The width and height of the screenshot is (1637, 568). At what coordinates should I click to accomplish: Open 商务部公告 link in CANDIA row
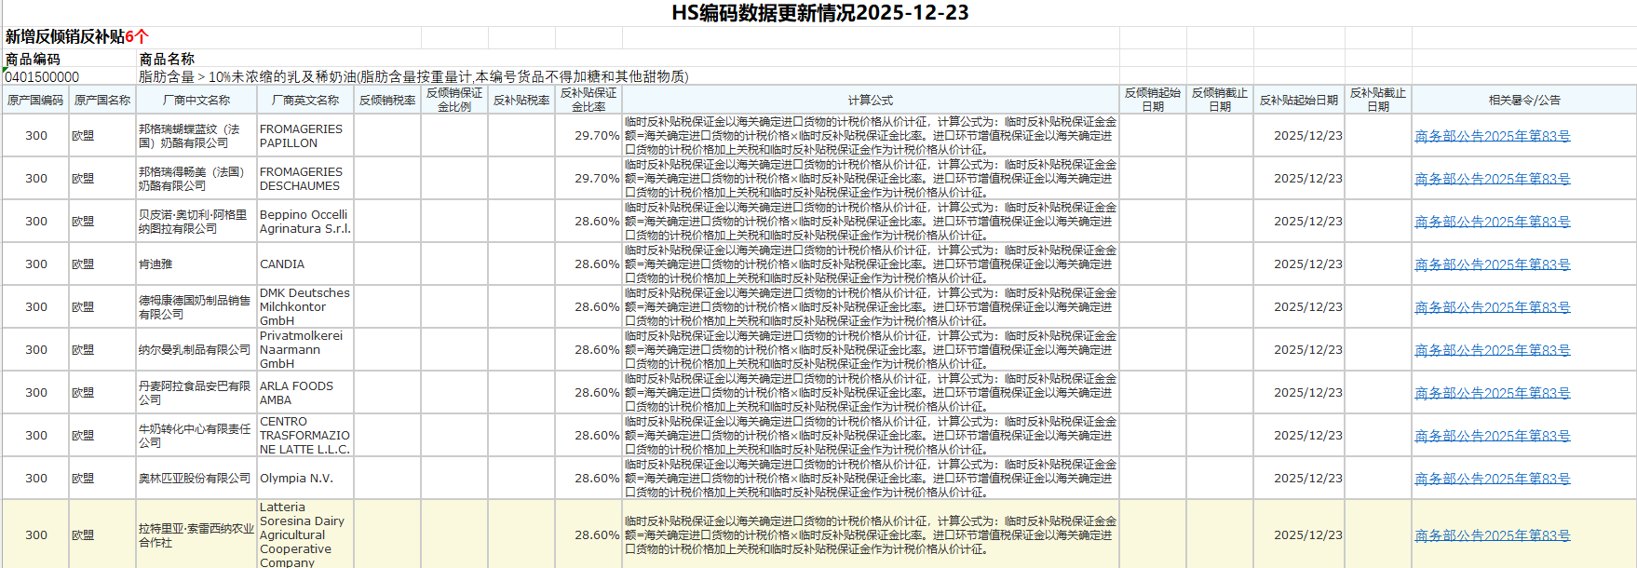tap(1492, 264)
